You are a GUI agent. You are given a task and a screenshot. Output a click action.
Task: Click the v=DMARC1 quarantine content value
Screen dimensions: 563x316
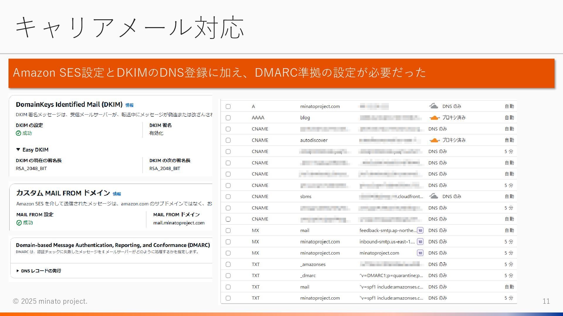(x=391, y=276)
